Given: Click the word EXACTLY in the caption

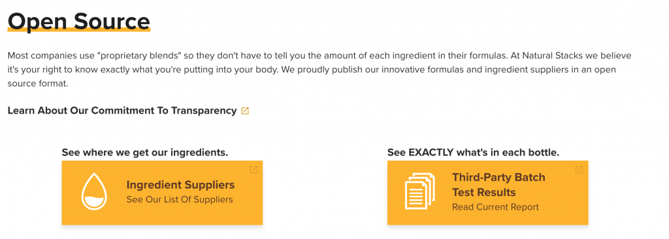Looking at the screenshot, I should [431, 152].
